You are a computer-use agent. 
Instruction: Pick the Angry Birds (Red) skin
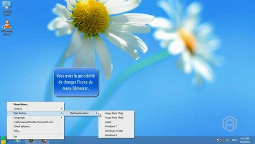(117, 118)
